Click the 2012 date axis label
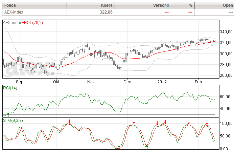The image size is (234, 152). 162,82
